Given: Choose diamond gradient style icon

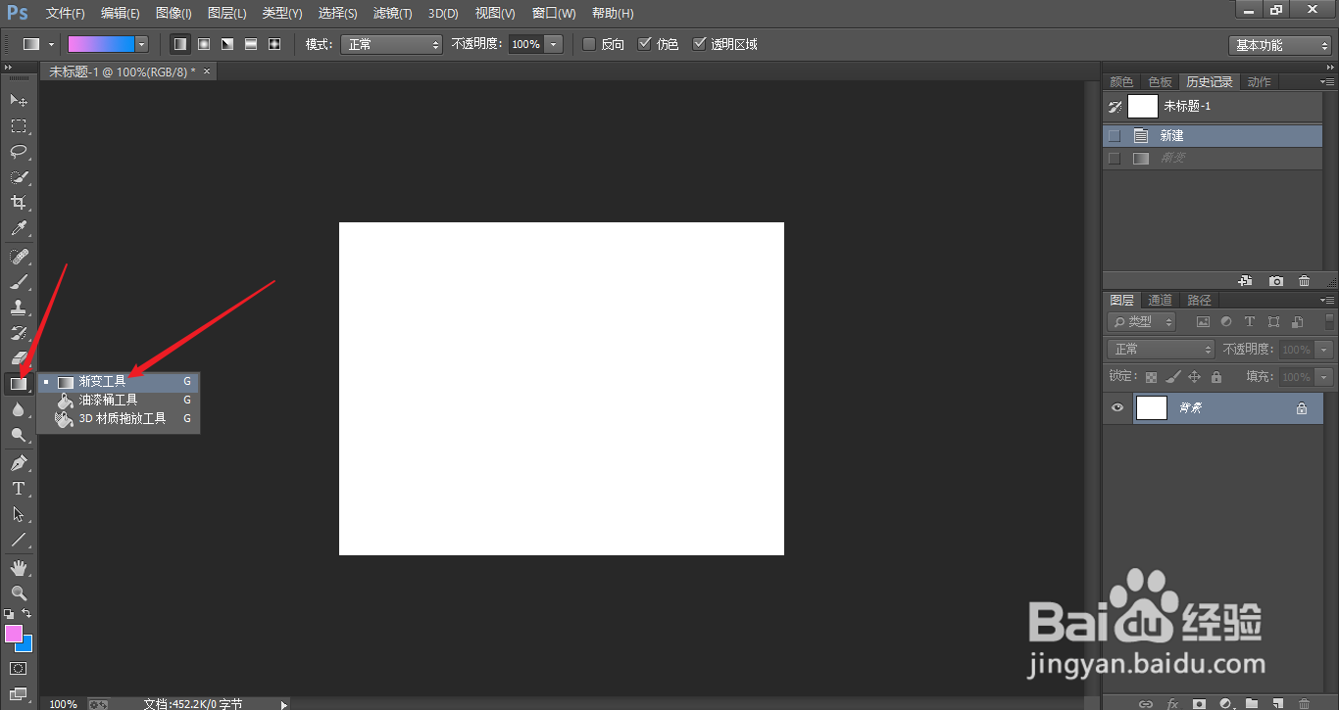Looking at the screenshot, I should [274, 44].
